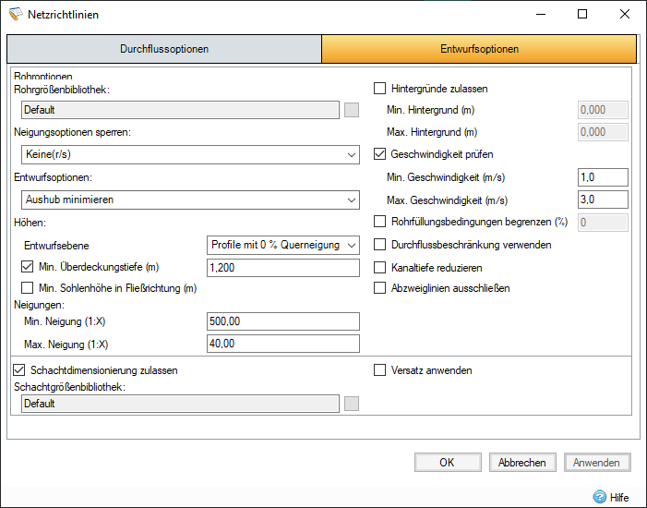Click the blue Hilfe question mark icon
The image size is (647, 508).
pos(600,496)
